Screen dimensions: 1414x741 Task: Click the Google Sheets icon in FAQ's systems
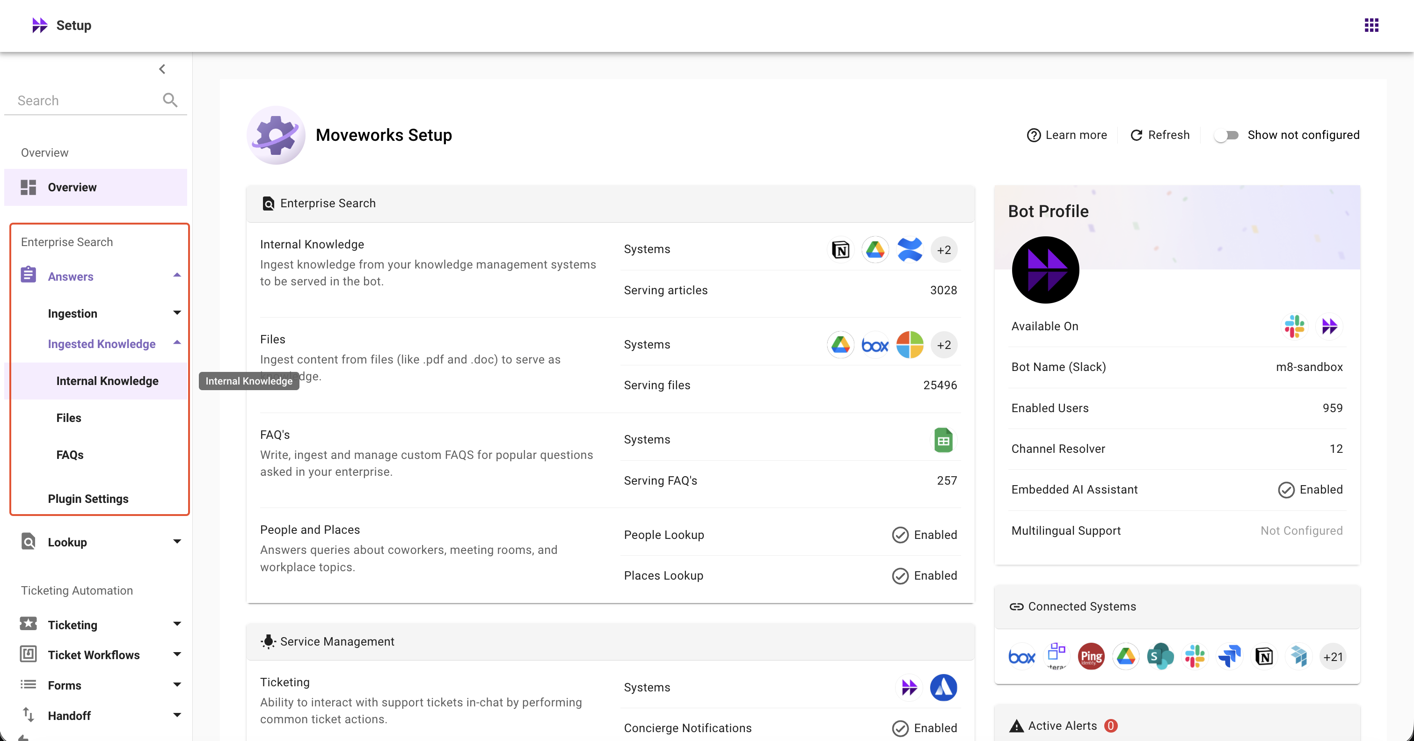943,440
